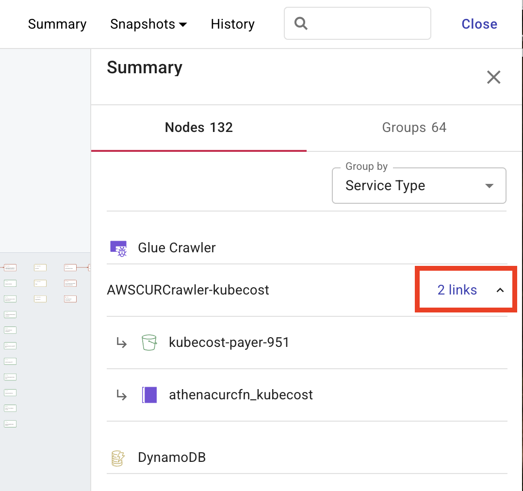Dismiss the Summary panel via its X icon

click(493, 77)
